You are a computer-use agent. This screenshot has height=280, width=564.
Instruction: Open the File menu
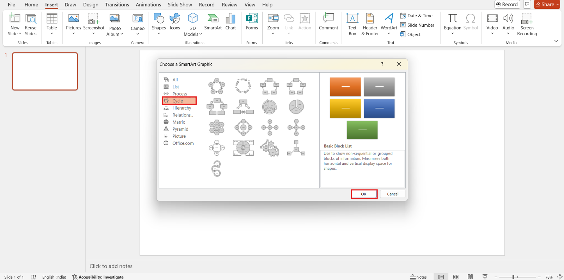12,5
